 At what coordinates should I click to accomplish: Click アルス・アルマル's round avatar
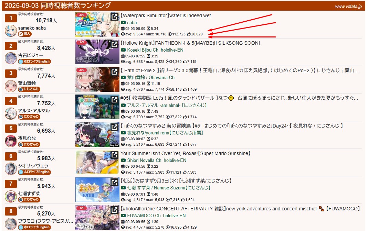click(11, 114)
